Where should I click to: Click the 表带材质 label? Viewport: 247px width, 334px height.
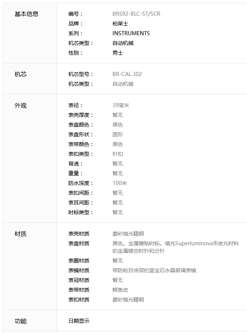point(78,290)
